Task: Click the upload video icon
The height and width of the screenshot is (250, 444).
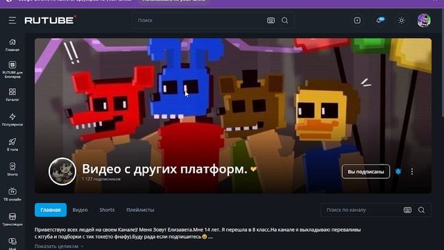Action: 357,20
